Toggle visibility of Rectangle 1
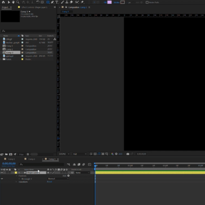Image resolution: width=205 pixels, height=205 pixels. tap(2, 179)
